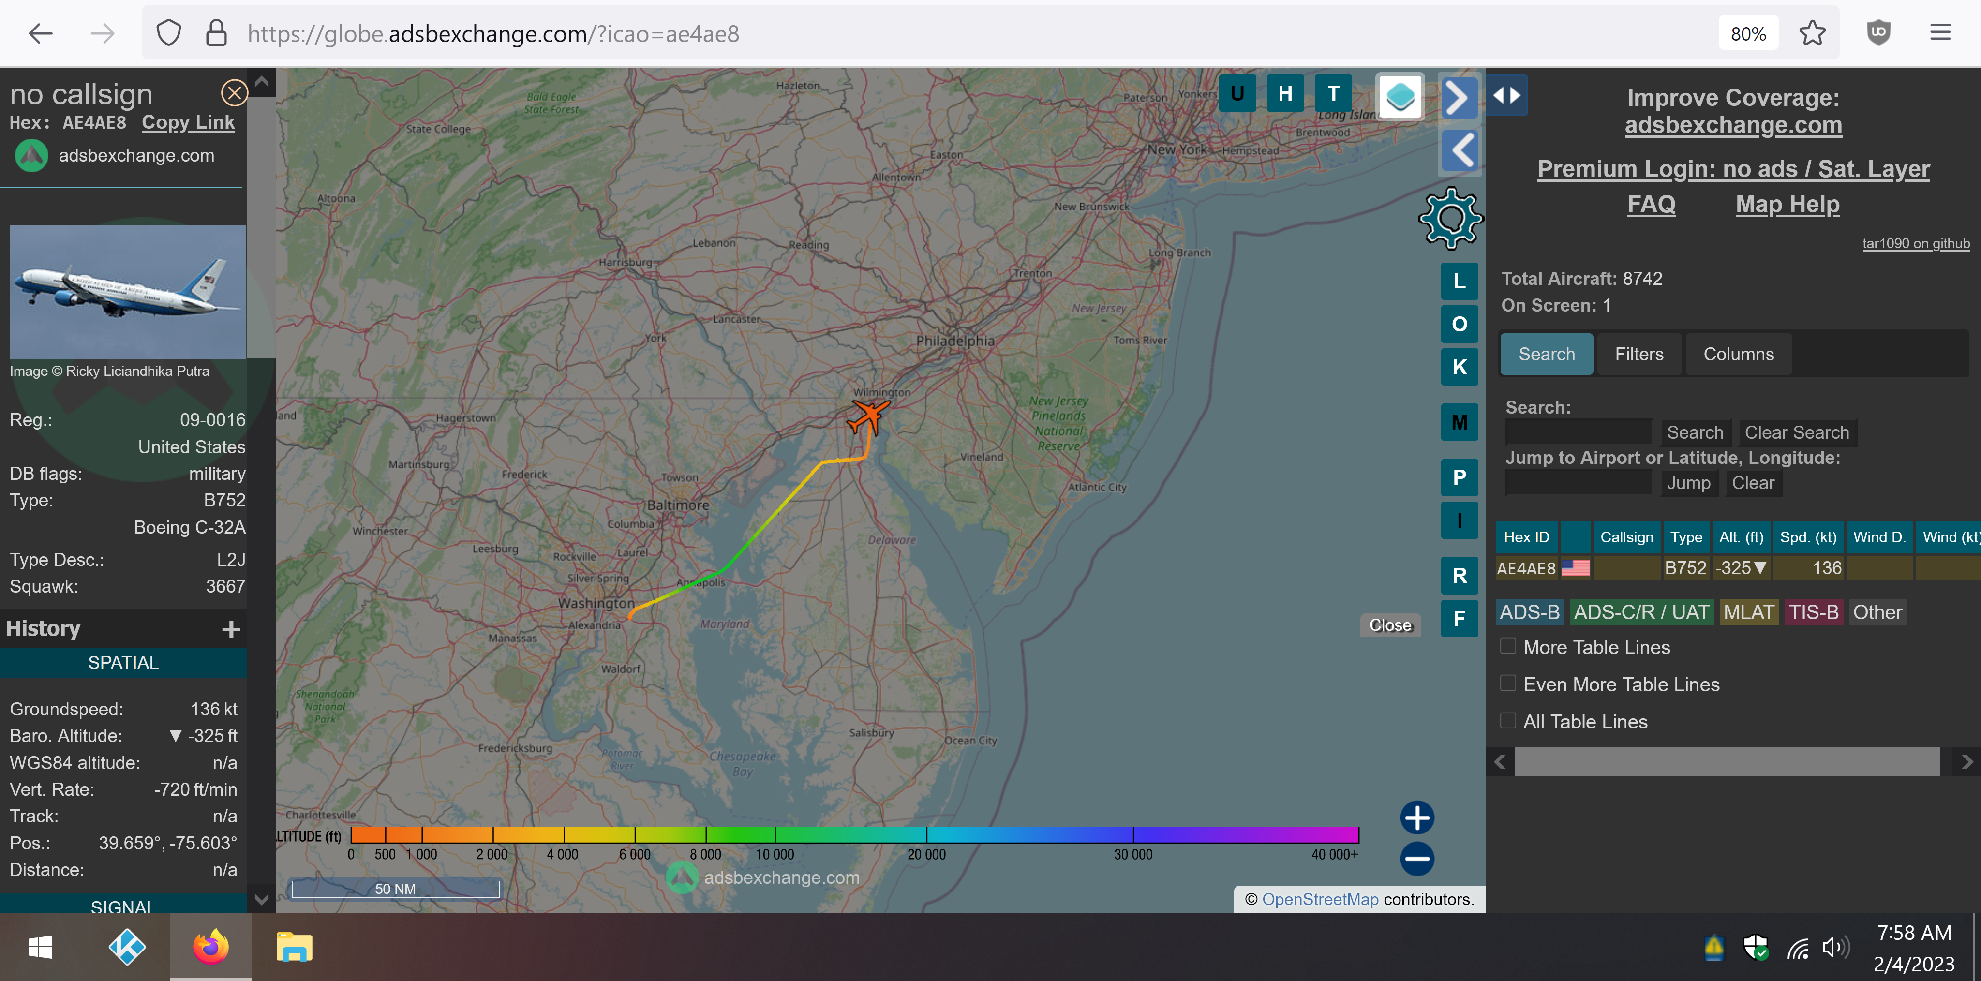Toggle the M multiselect button
The height and width of the screenshot is (981, 1981).
pos(1459,422)
